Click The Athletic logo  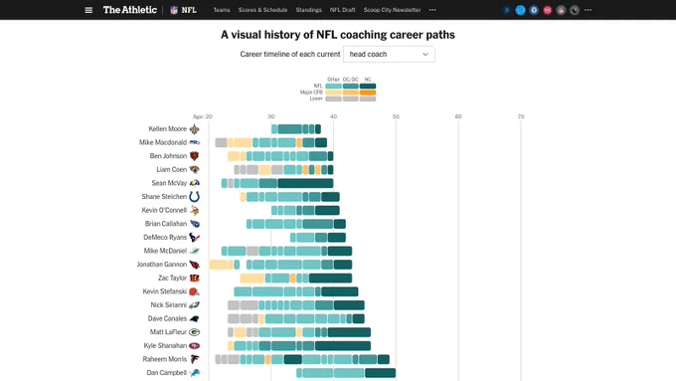[x=130, y=10]
